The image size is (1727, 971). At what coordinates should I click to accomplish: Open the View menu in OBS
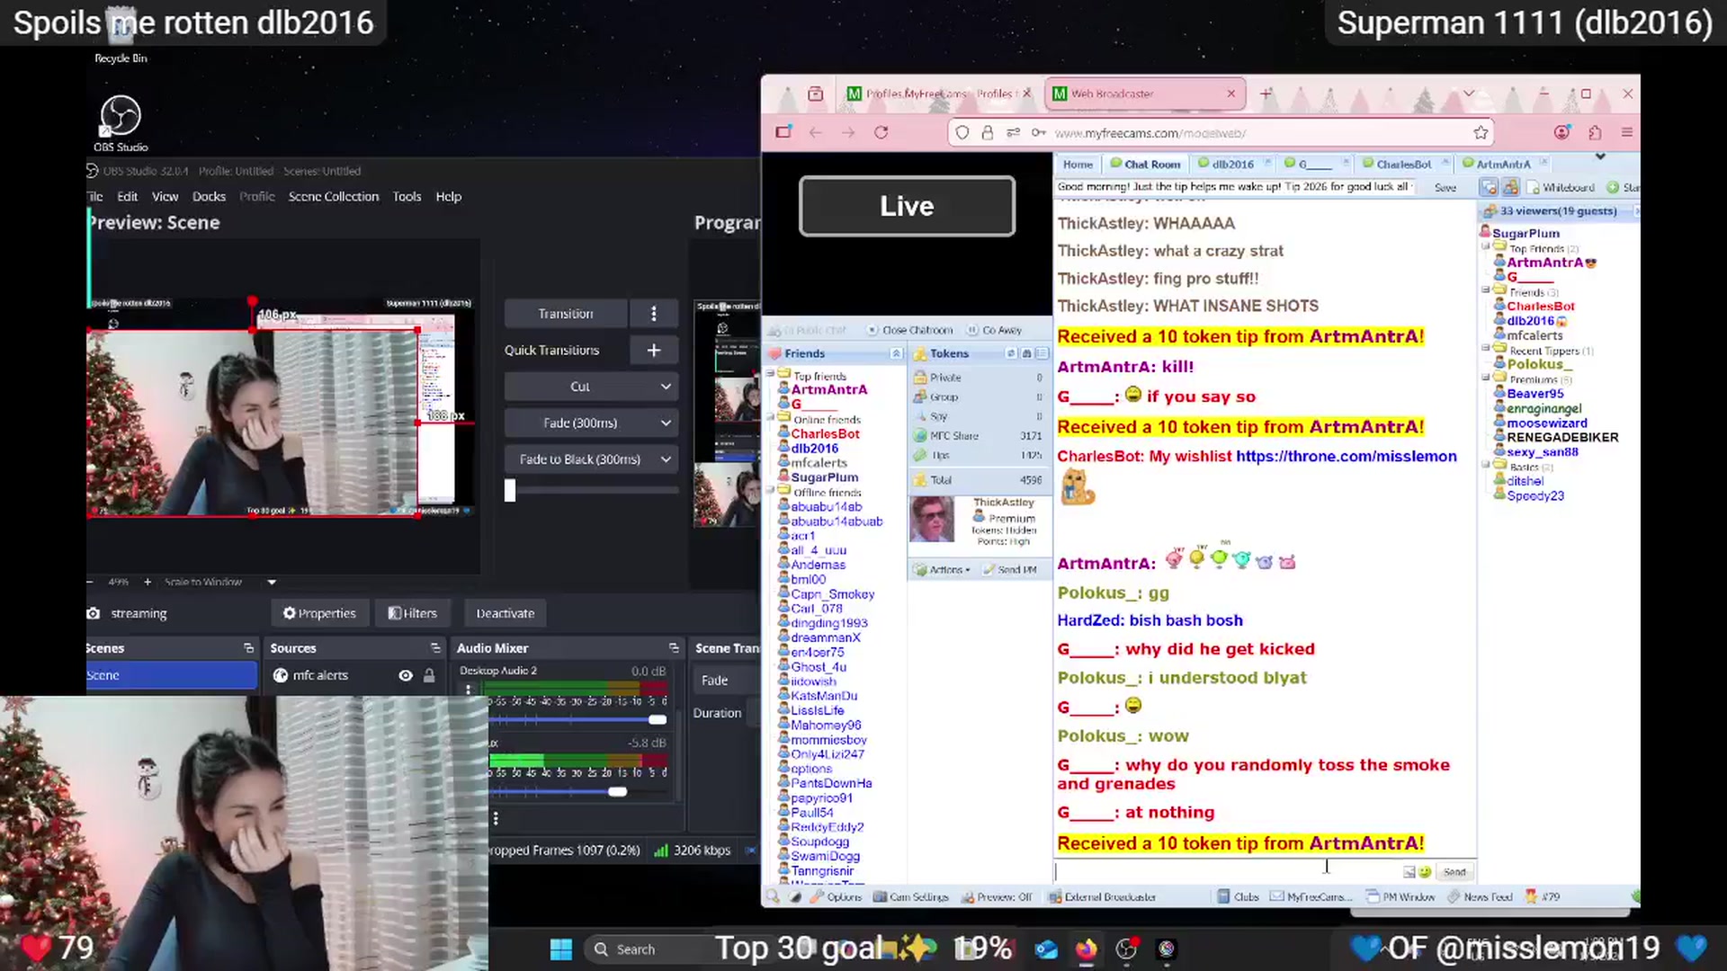click(165, 196)
